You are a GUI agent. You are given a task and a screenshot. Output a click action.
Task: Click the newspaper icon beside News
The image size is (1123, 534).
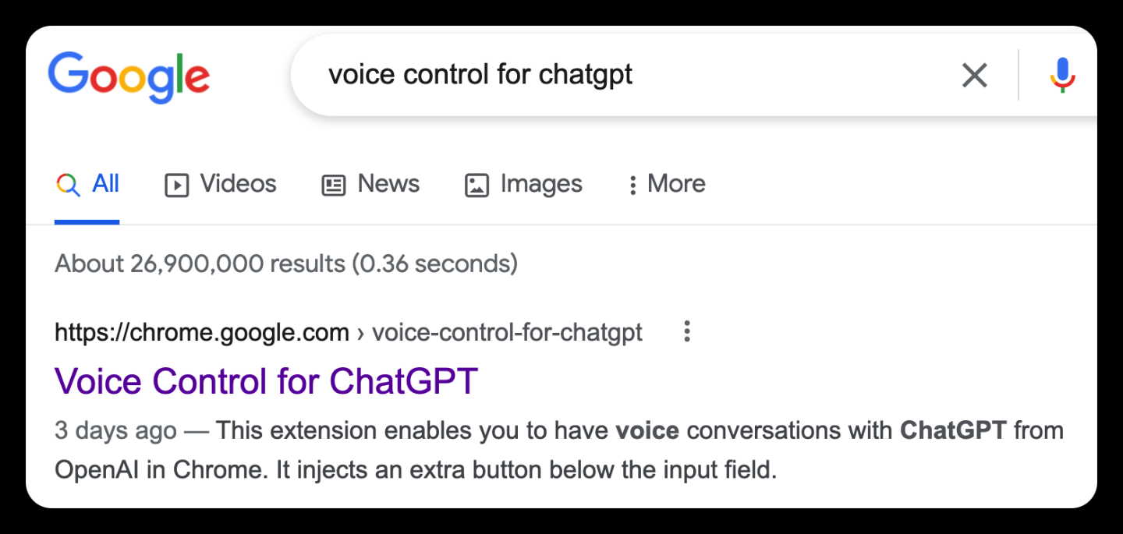334,186
